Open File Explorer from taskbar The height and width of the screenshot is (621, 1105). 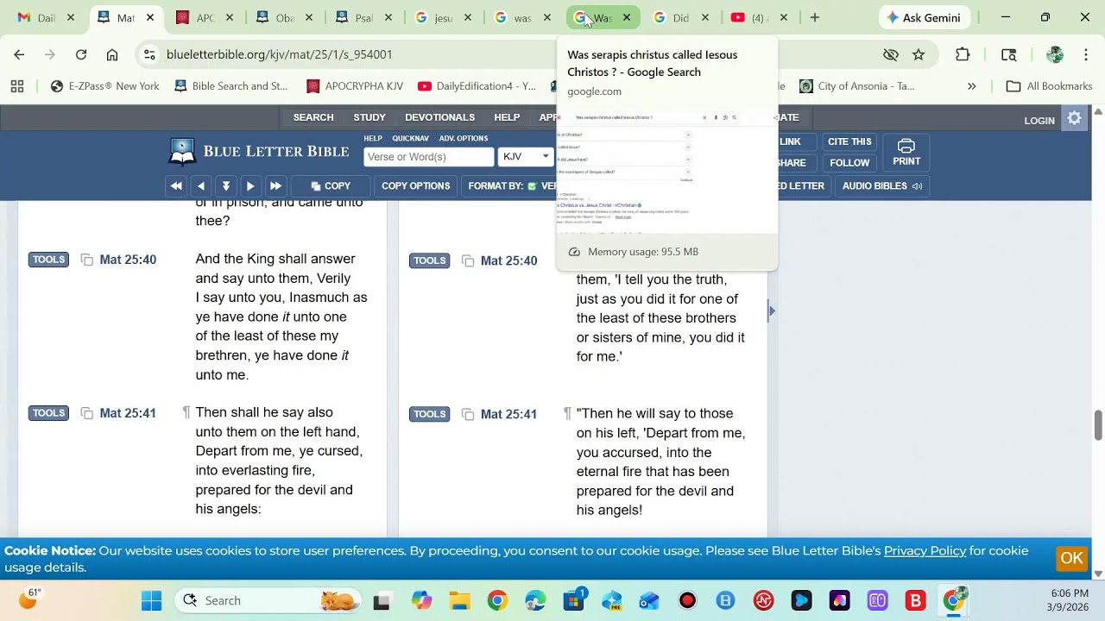[459, 600]
